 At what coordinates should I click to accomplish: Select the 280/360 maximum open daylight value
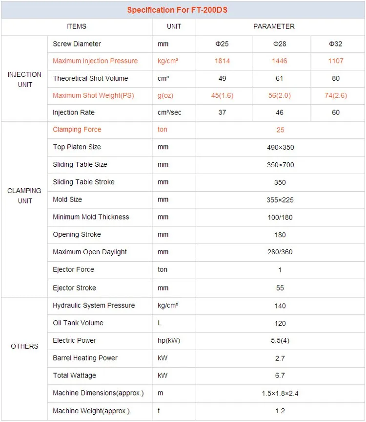[280, 252]
